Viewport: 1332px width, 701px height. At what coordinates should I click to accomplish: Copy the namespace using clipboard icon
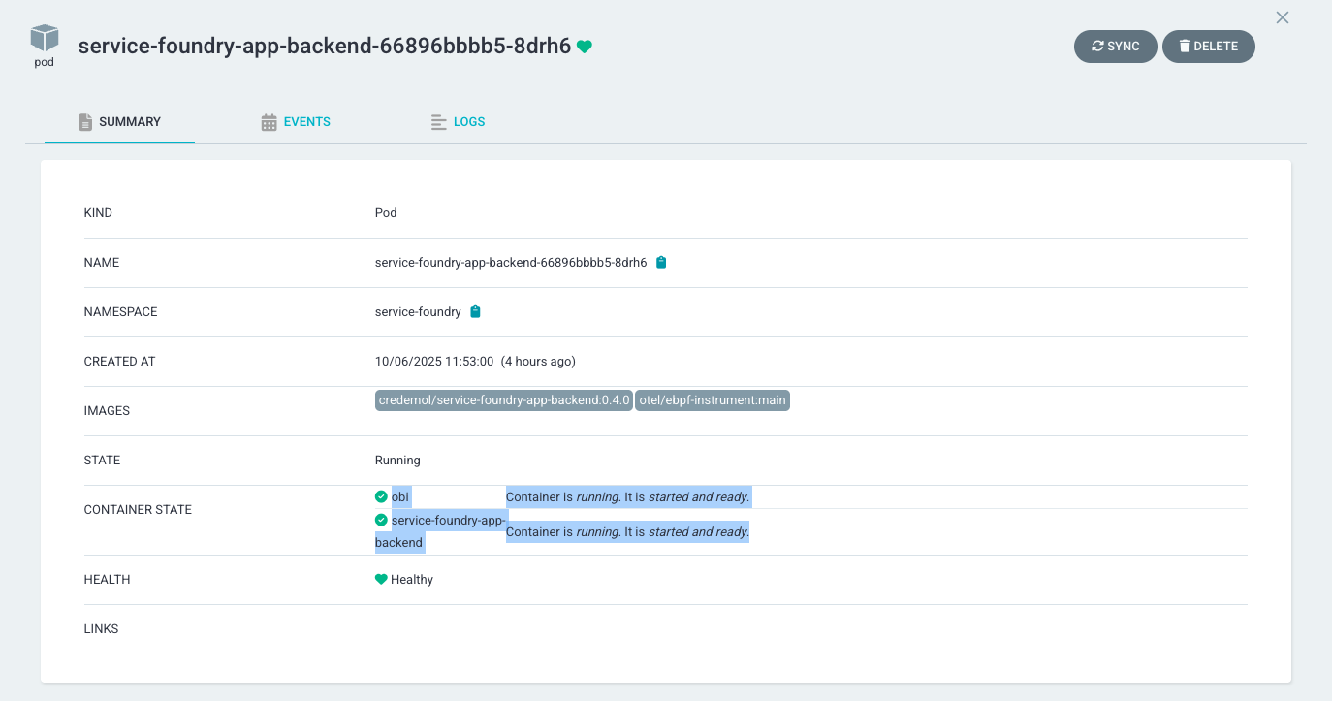[475, 311]
